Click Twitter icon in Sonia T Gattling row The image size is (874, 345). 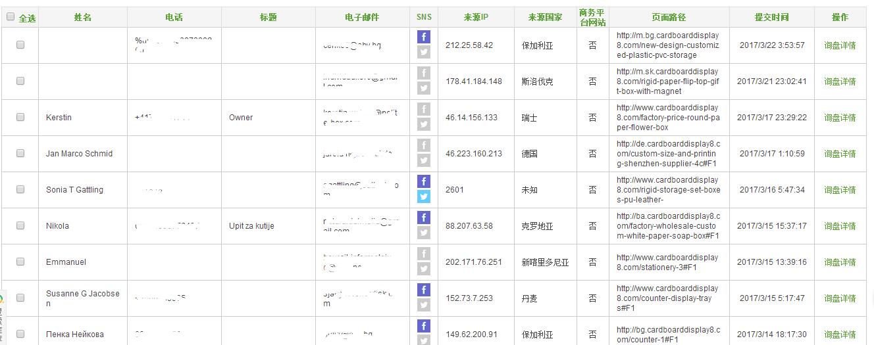click(424, 196)
